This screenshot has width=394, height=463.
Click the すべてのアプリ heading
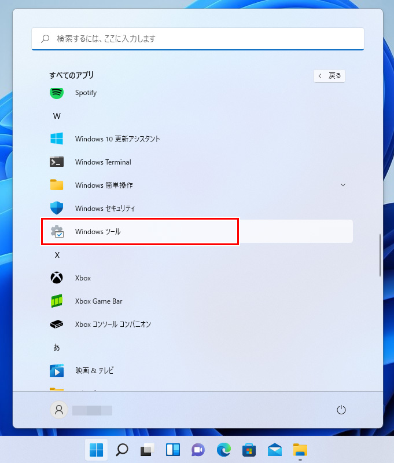(72, 75)
